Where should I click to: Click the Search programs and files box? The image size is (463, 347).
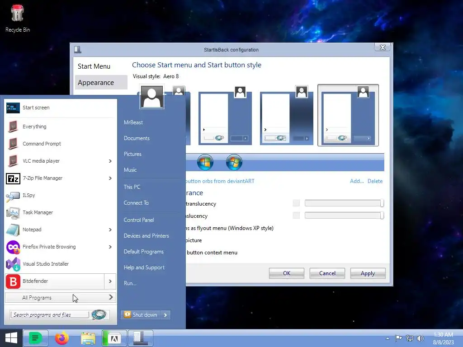point(49,315)
